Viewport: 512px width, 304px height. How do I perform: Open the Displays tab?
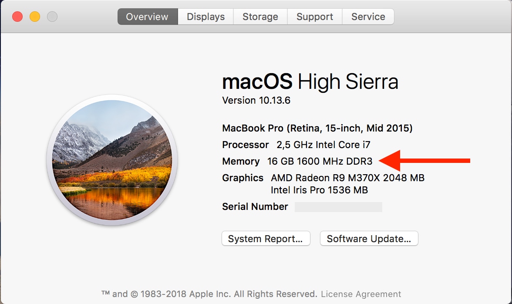(205, 17)
